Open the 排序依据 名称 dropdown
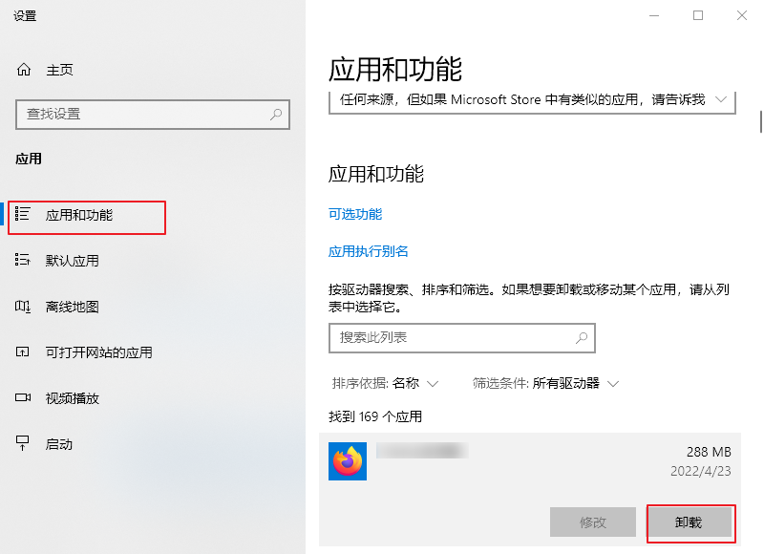764x554 pixels. click(385, 383)
